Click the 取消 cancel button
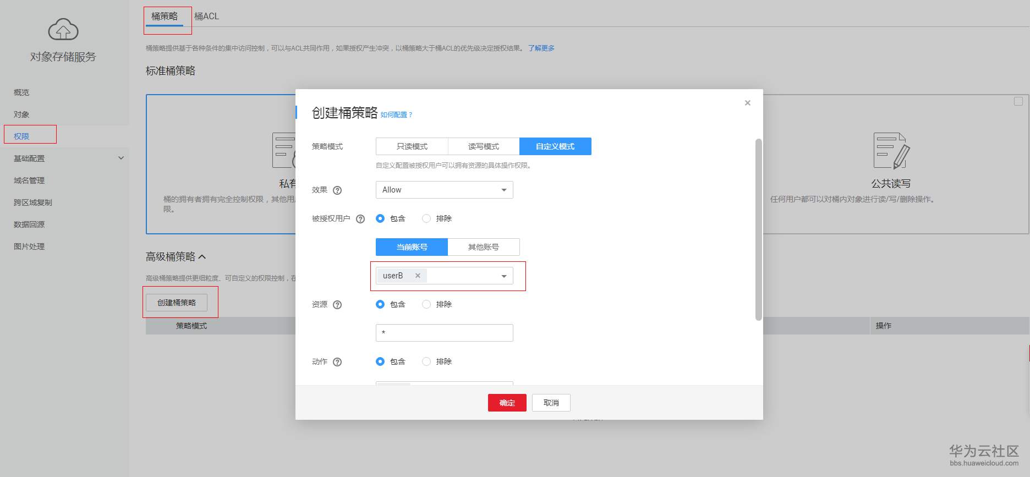The width and height of the screenshot is (1030, 477). pos(551,403)
